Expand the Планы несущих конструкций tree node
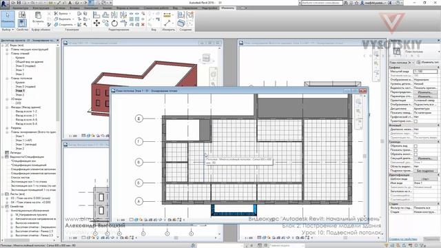The height and width of the screenshot is (248, 441). click(x=7, y=50)
